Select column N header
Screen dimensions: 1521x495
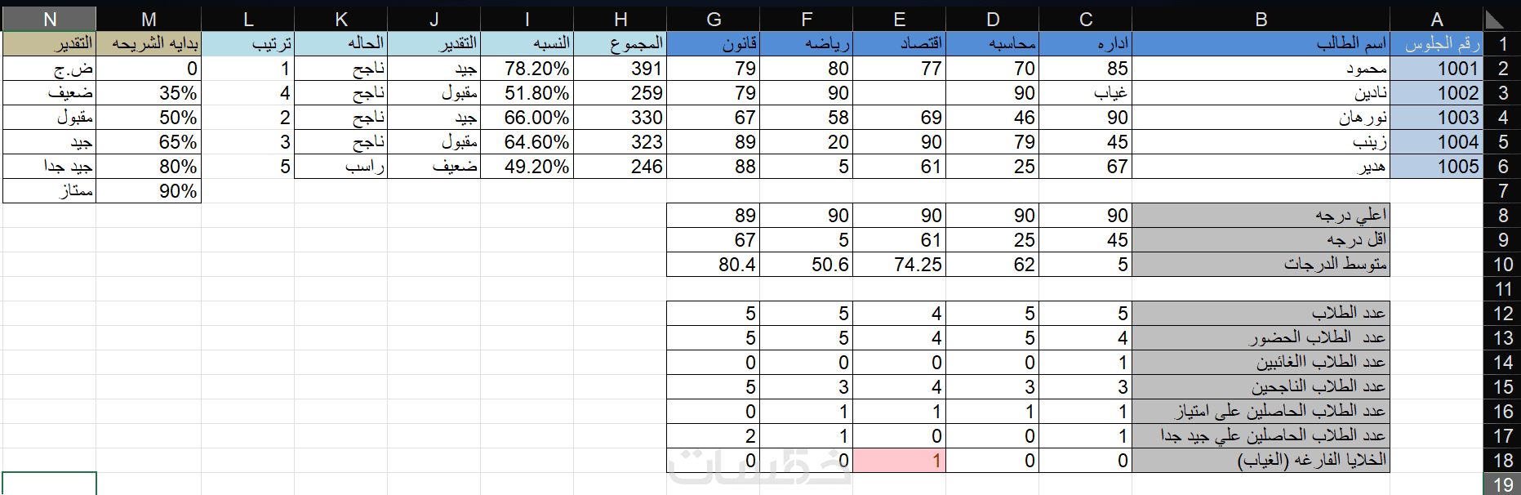pyautogui.click(x=49, y=20)
